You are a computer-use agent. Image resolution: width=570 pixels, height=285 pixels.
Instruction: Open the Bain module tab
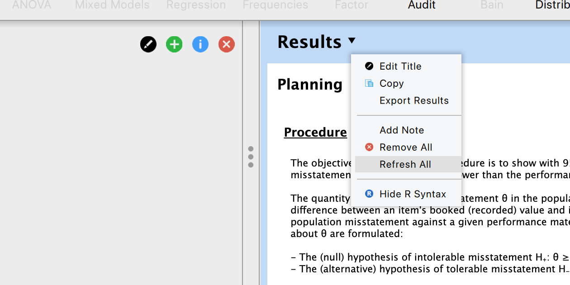[x=491, y=5]
